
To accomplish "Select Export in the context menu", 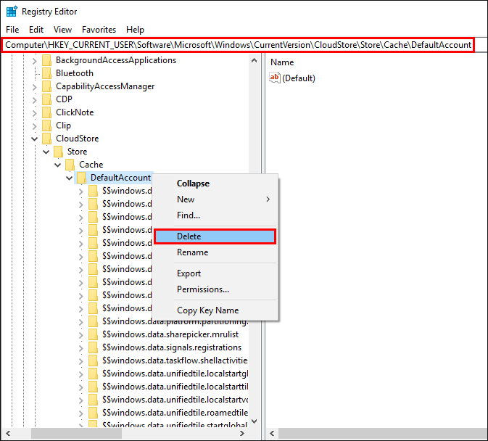I will click(x=189, y=273).
